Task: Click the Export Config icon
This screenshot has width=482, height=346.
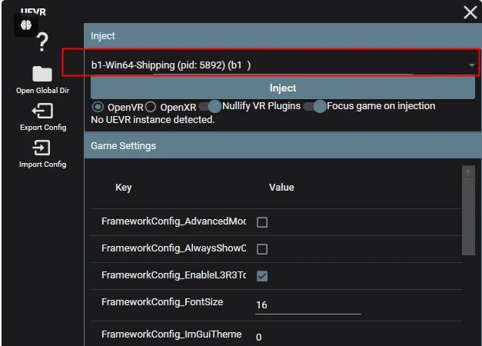Action: [42, 111]
